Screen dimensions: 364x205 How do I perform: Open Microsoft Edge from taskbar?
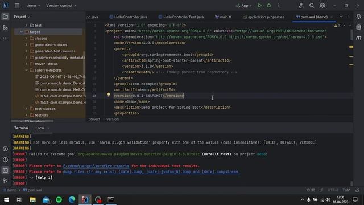72,200
